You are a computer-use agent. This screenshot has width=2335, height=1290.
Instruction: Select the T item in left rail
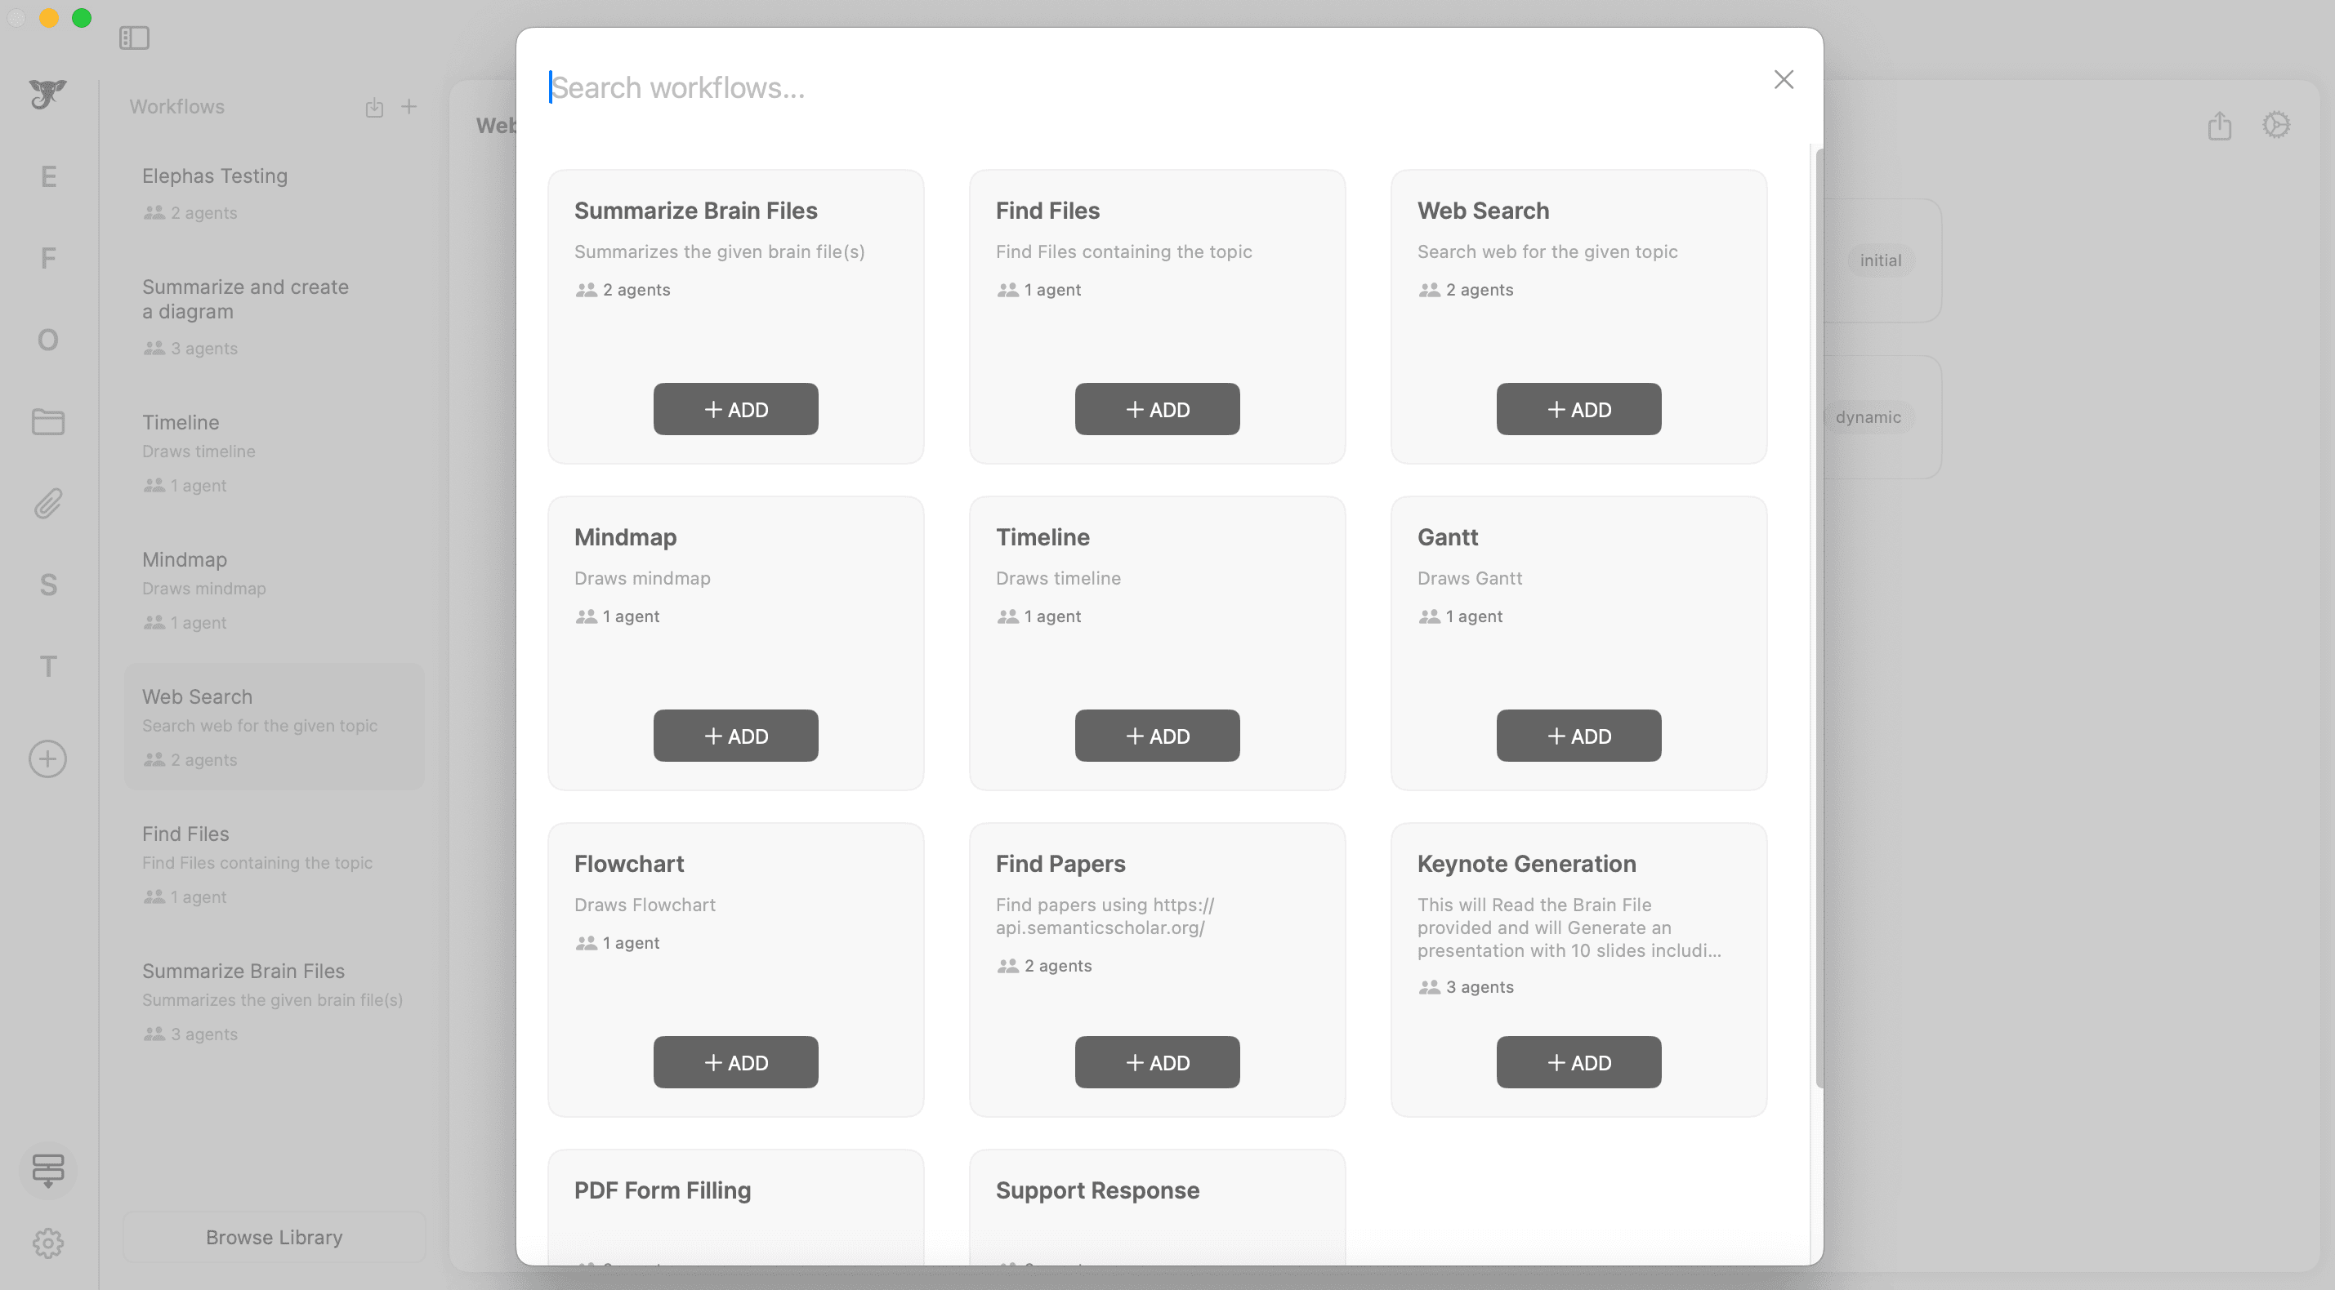48,667
